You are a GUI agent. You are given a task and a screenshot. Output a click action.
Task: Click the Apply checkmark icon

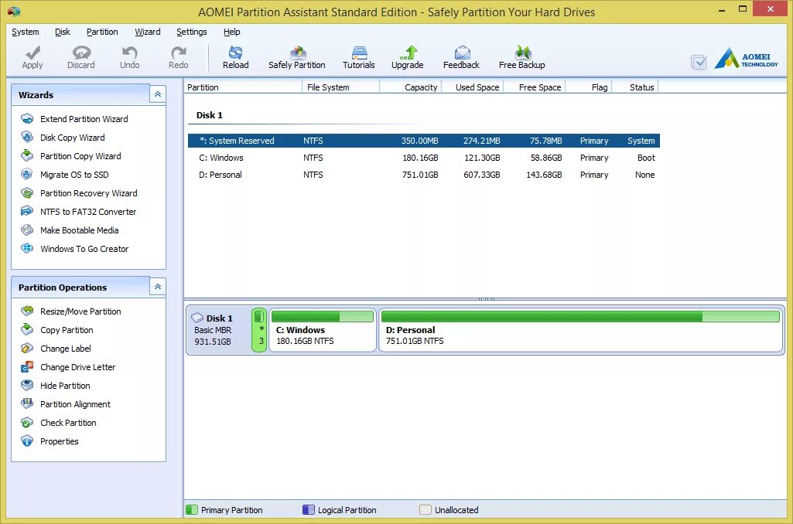(32, 52)
